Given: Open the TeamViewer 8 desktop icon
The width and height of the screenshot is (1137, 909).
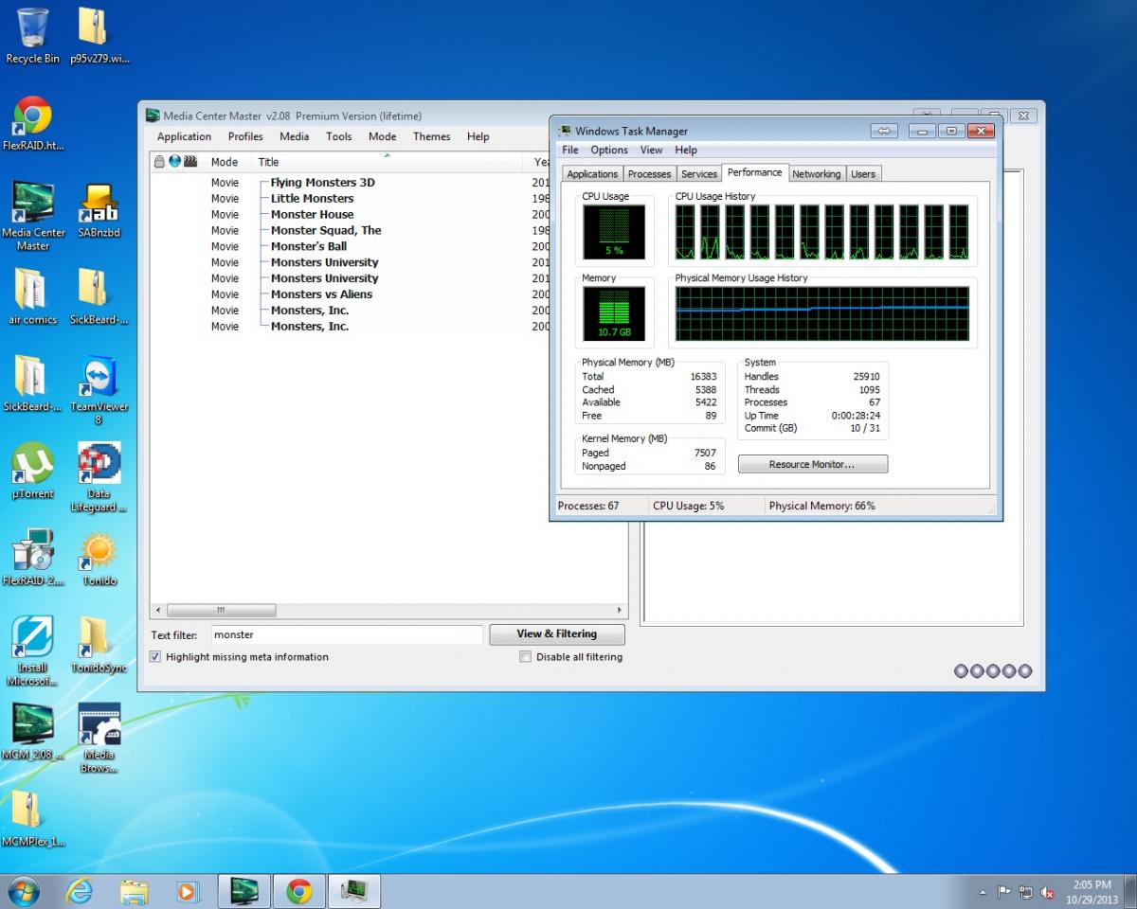Looking at the screenshot, I should click(98, 379).
